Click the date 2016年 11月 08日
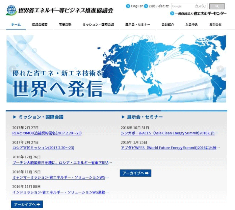 click(26, 187)
